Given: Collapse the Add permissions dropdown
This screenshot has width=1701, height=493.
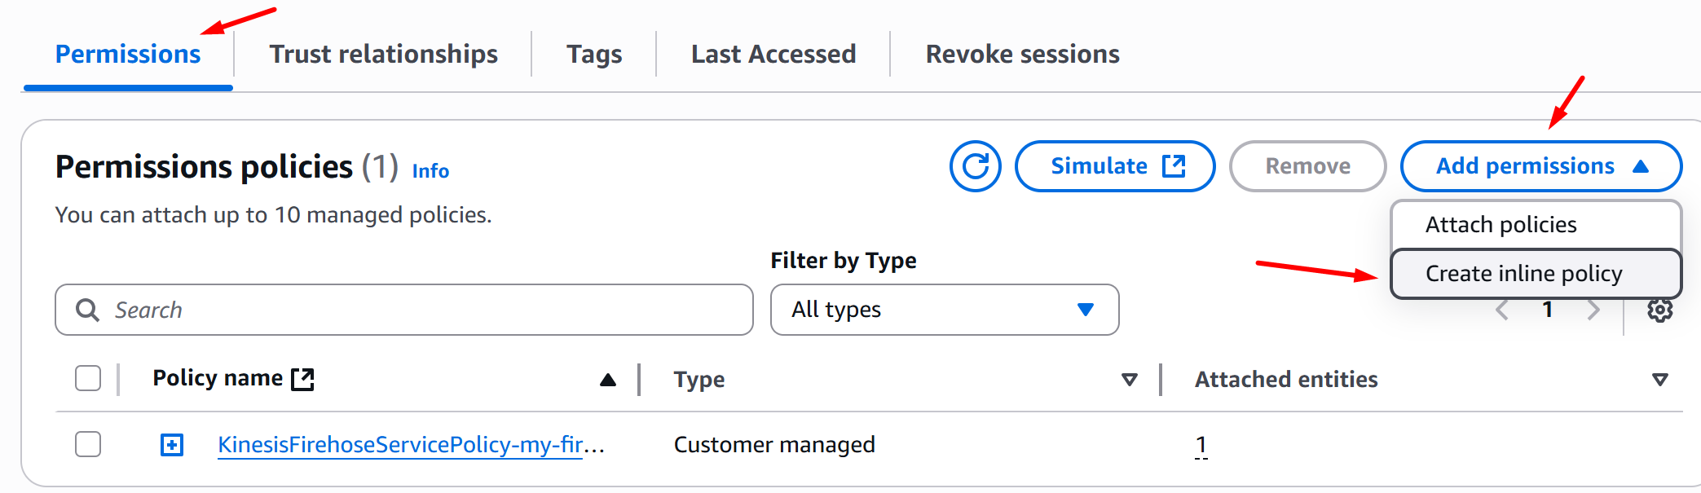Looking at the screenshot, I should coord(1540,166).
